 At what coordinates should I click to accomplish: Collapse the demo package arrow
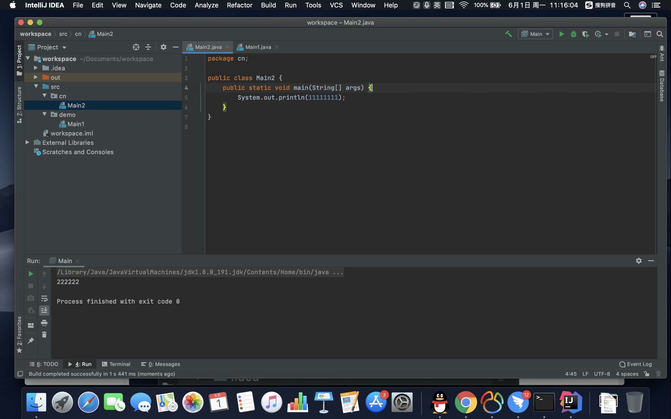[x=44, y=114]
